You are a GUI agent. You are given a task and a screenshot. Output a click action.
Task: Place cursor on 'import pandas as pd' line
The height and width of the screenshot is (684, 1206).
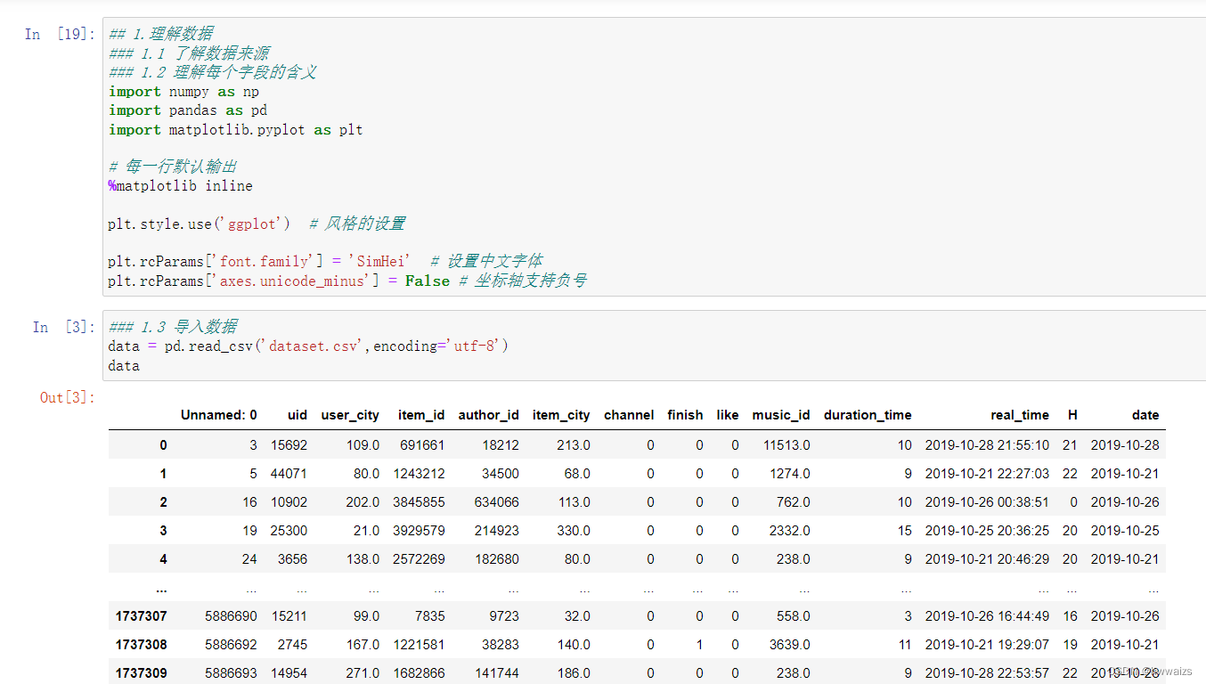(188, 110)
